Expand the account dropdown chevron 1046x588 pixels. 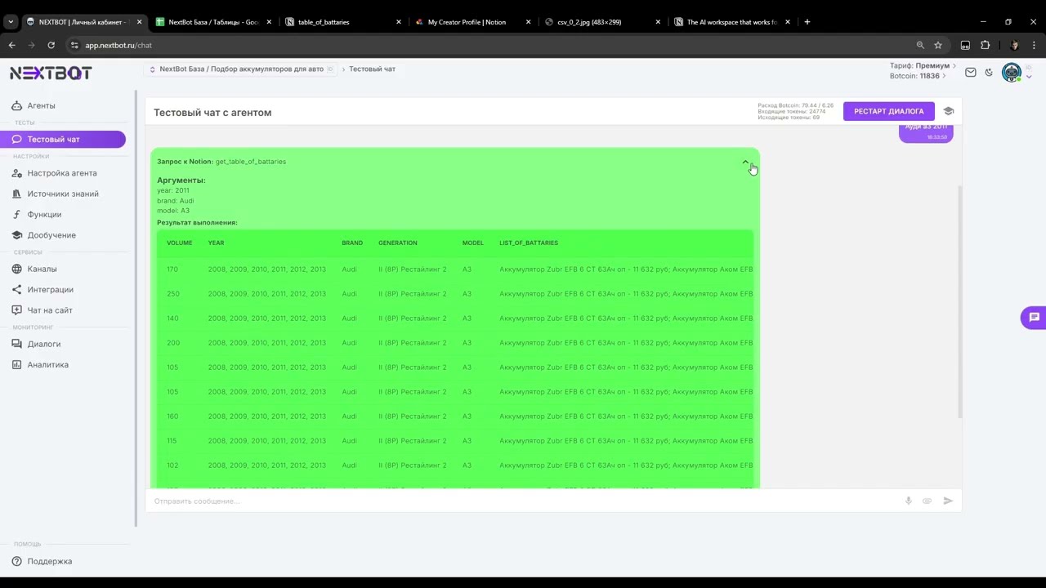pyautogui.click(x=1029, y=76)
